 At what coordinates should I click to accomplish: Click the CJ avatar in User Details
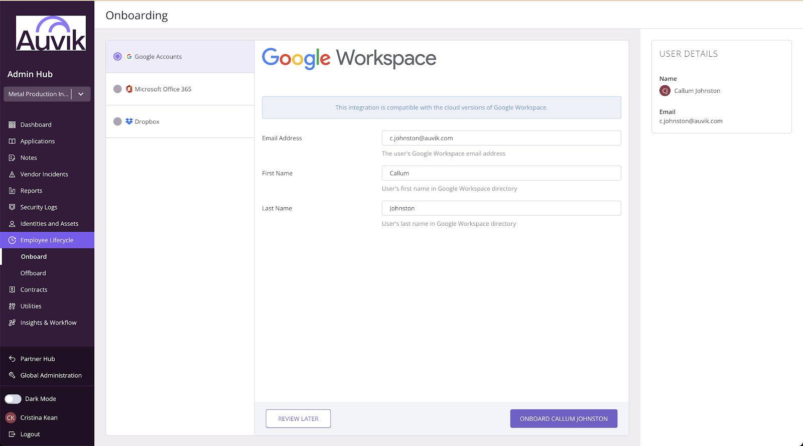pyautogui.click(x=665, y=91)
